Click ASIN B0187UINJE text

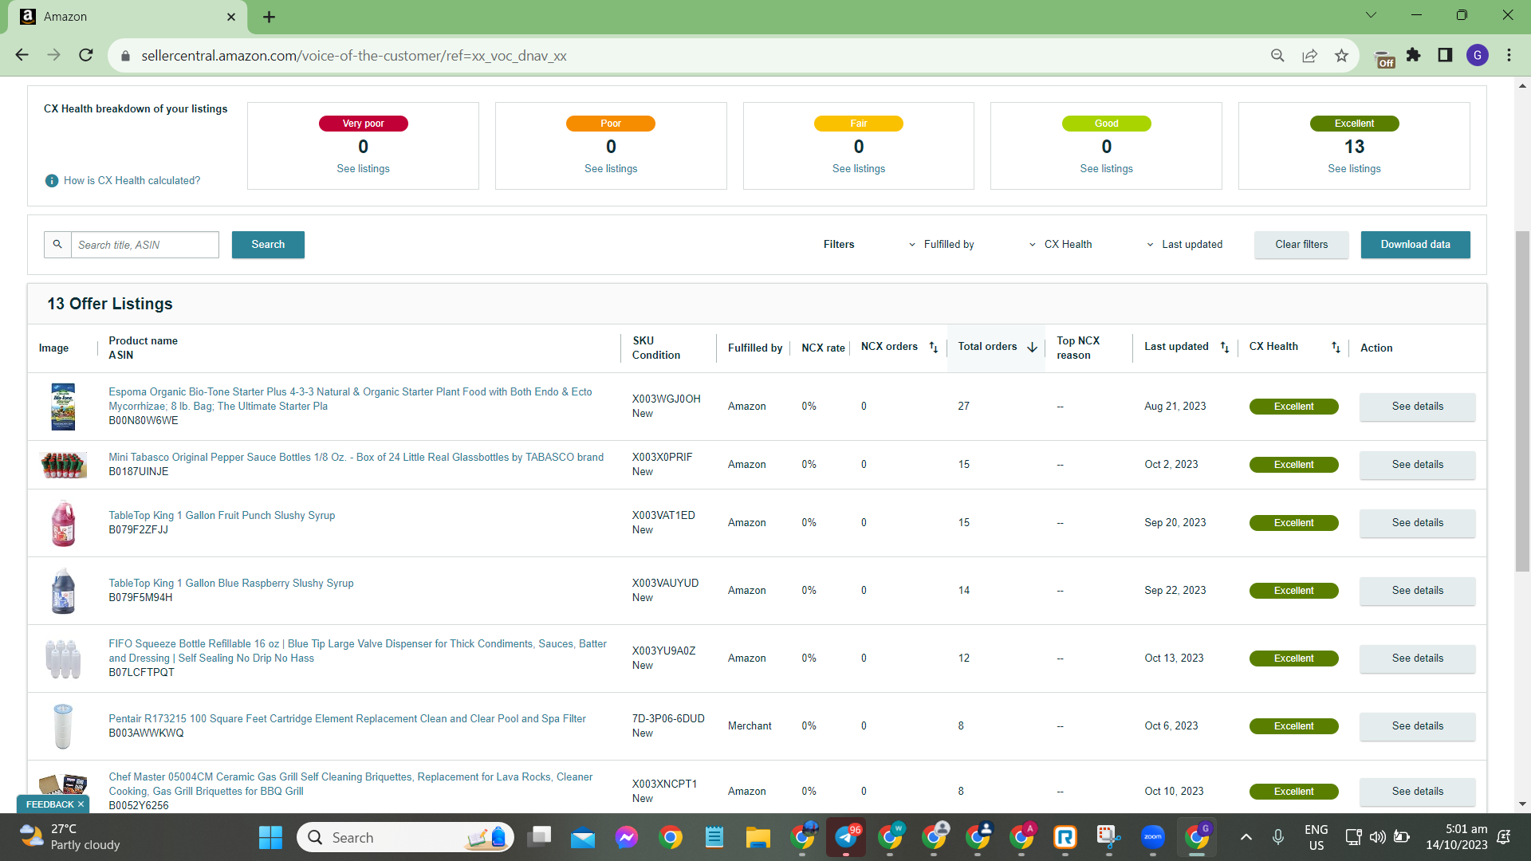139,472
